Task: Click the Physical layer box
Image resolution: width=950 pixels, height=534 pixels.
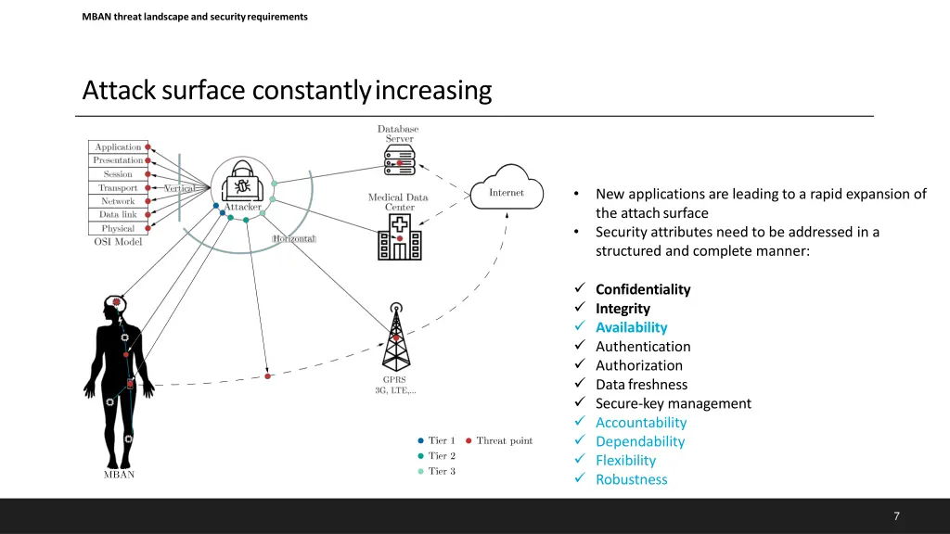Action: pos(118,228)
